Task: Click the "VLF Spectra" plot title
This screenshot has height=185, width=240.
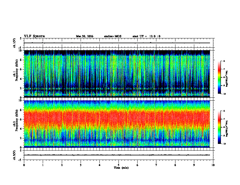Action: tap(35, 36)
